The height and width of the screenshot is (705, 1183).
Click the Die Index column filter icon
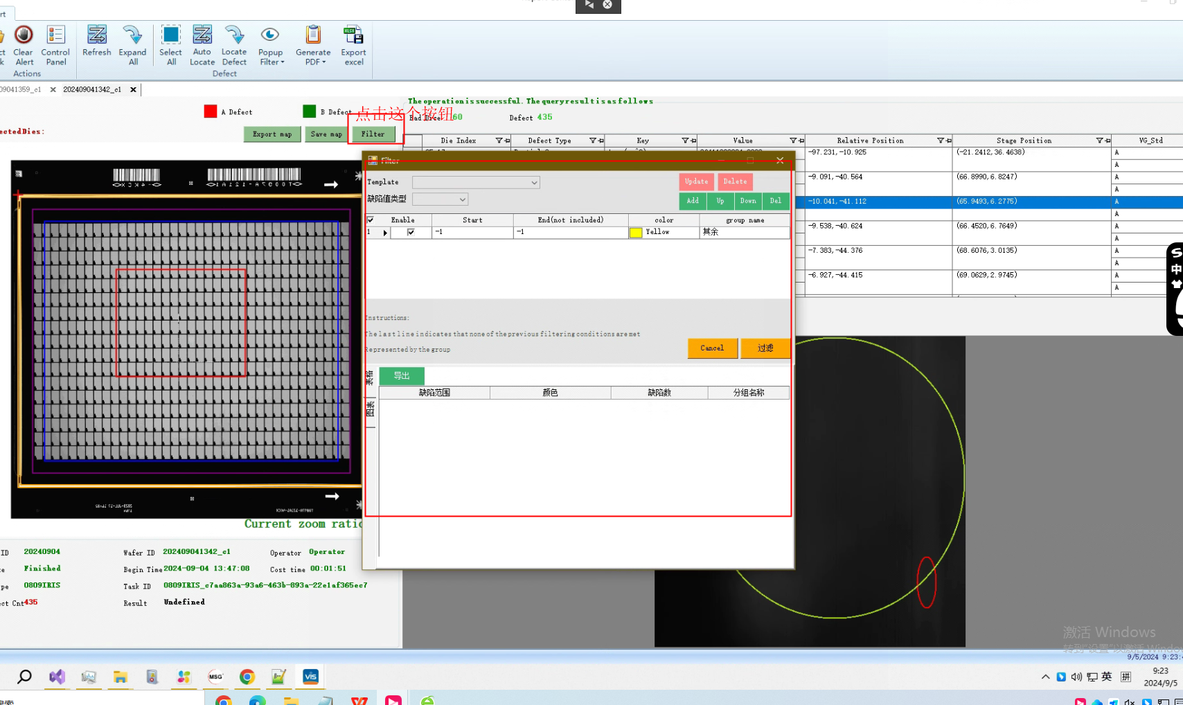click(499, 141)
